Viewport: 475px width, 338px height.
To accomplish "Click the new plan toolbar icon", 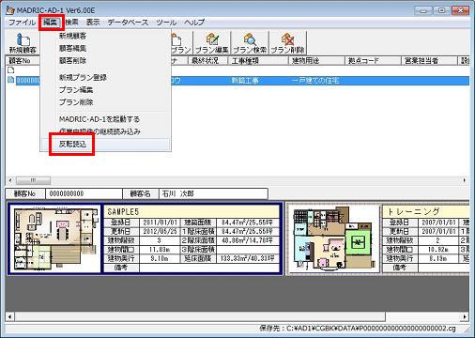I will pos(181,43).
